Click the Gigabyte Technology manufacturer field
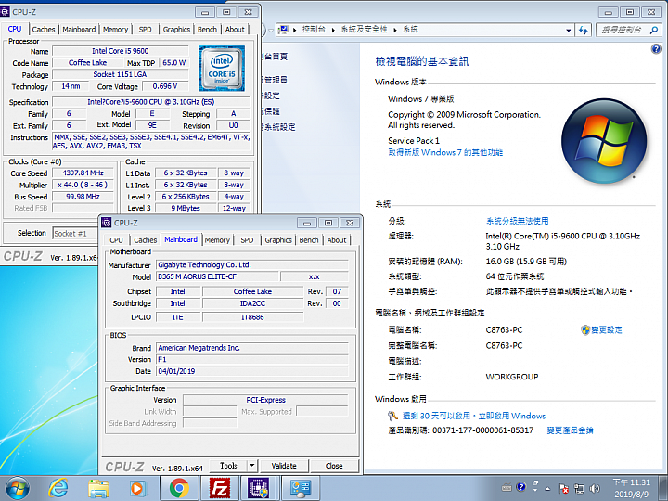This screenshot has width=668, height=501. [x=252, y=265]
